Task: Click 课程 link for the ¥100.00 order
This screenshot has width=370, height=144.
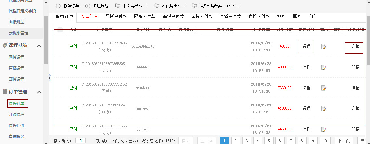Action: [x=306, y=108]
